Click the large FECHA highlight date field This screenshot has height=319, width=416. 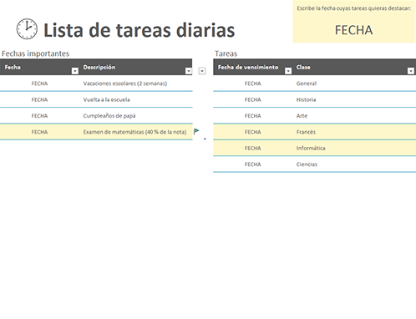(353, 30)
